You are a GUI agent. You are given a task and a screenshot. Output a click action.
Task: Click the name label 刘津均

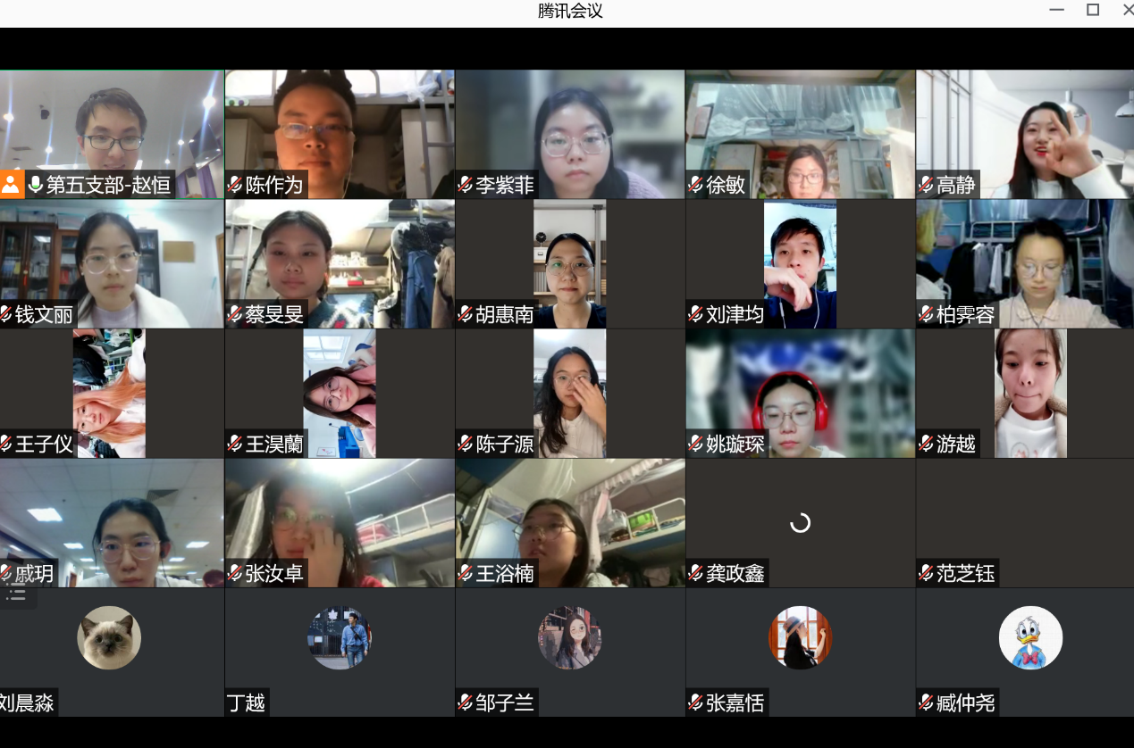[735, 314]
